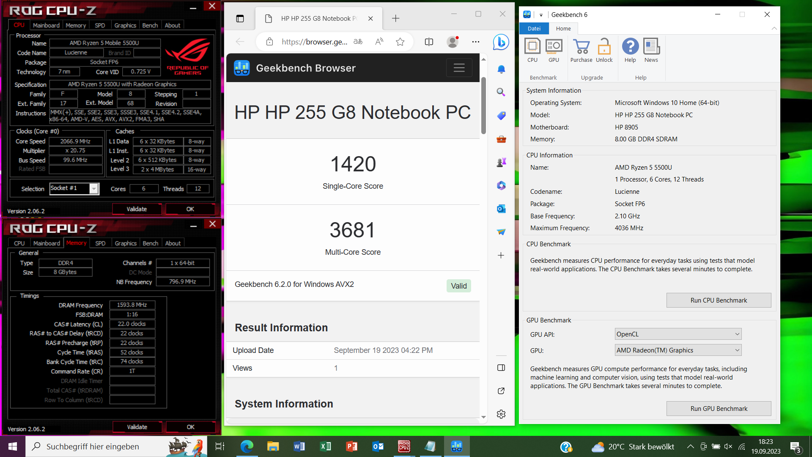The image size is (812, 457).
Task: Click Run CPU Benchmark button
Action: (719, 300)
